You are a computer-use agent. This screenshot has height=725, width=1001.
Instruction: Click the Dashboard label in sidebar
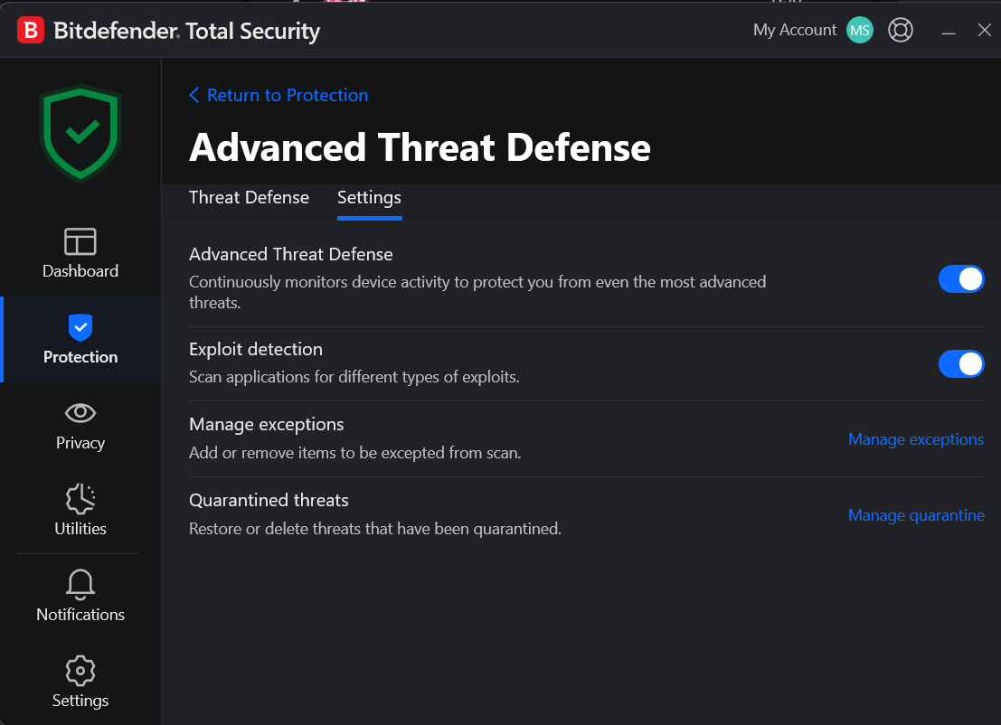80,271
